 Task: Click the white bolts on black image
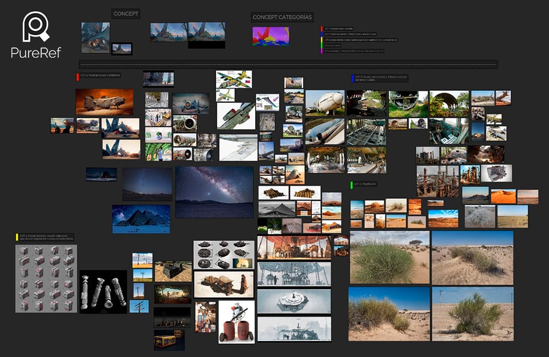click(x=104, y=292)
